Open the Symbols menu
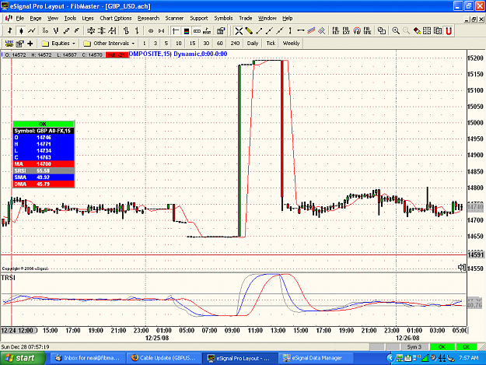486x365 pixels. (x=223, y=19)
